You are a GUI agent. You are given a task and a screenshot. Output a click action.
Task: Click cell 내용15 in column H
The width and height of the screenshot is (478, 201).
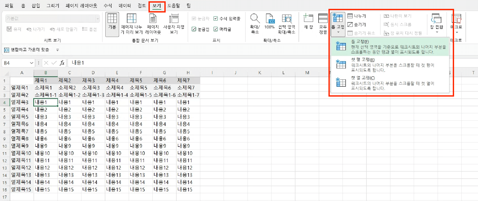tap(188, 190)
